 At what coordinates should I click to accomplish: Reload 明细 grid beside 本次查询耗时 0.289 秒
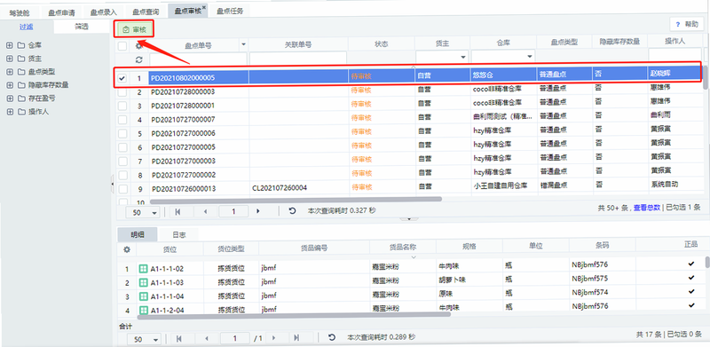(331, 338)
